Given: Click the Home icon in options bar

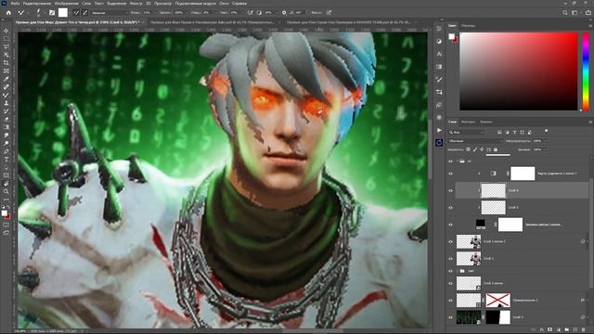Looking at the screenshot, I should click(x=8, y=12).
